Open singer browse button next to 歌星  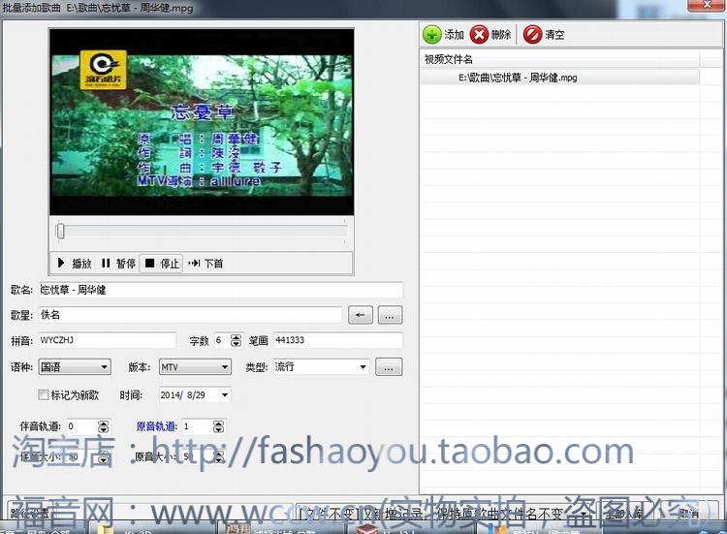click(x=390, y=315)
